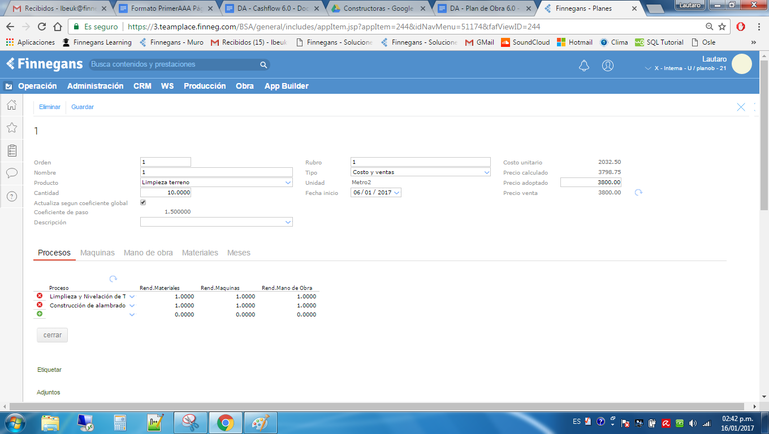The width and height of the screenshot is (769, 434).
Task: Expand the Descripción dropdown
Action: click(x=288, y=223)
